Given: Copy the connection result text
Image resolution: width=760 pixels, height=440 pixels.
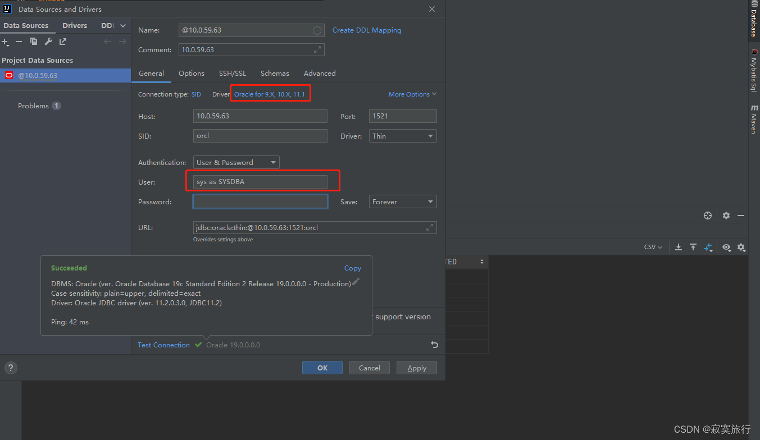Looking at the screenshot, I should [353, 268].
